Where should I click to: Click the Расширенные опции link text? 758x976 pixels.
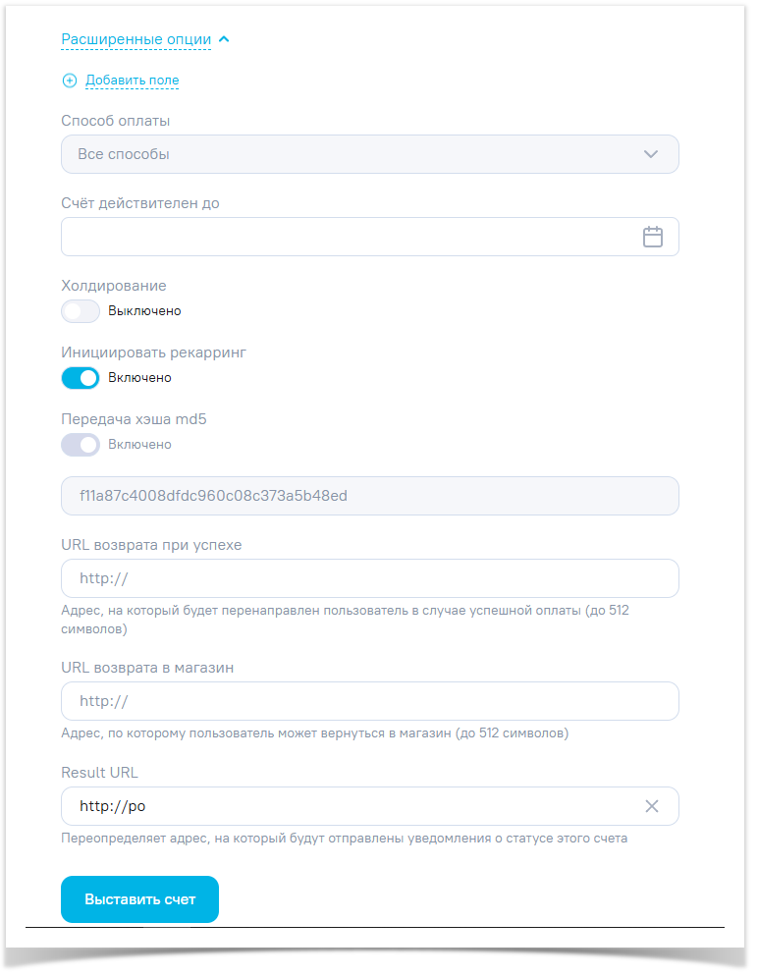pyautogui.click(x=135, y=40)
